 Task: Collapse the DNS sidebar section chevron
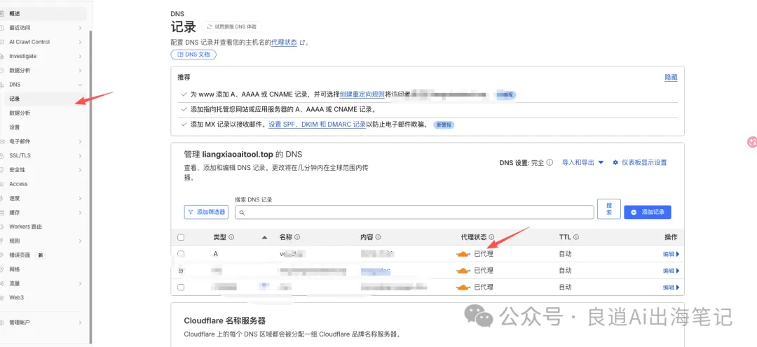click(x=80, y=85)
